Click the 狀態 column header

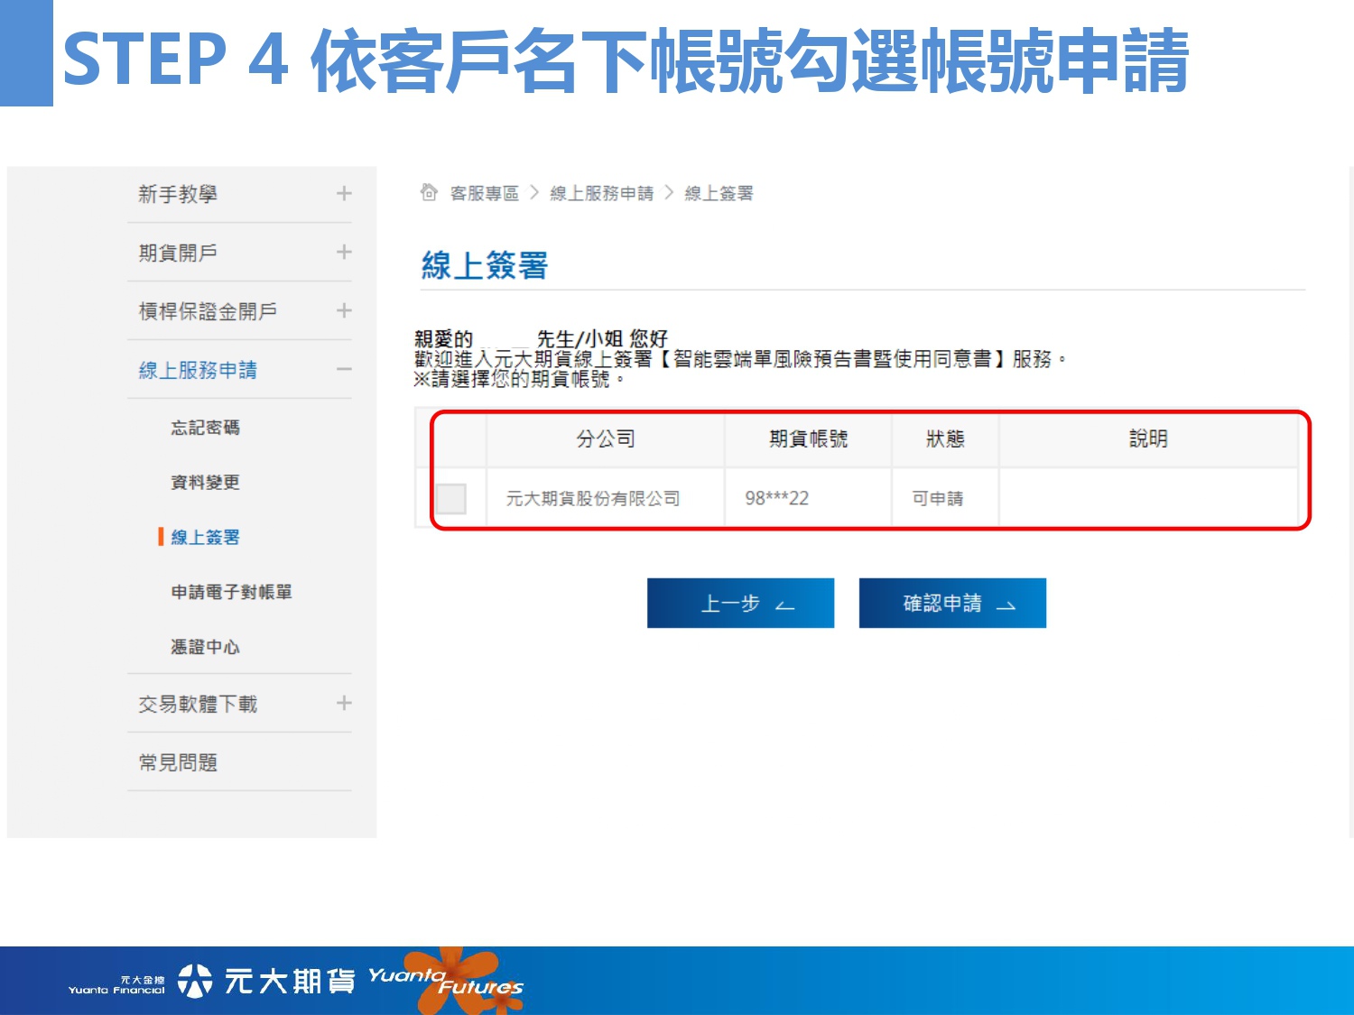[x=945, y=438]
